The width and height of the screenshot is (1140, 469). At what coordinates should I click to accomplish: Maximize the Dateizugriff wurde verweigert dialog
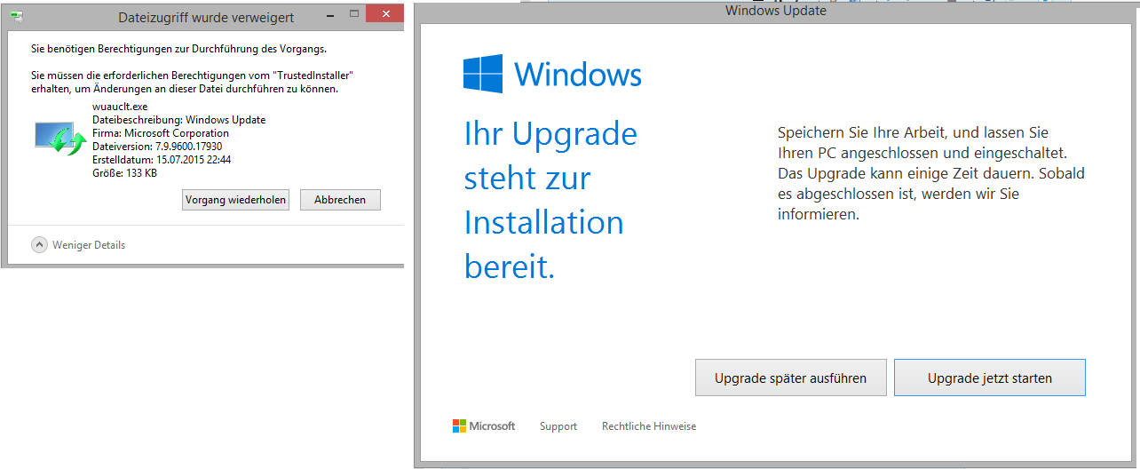pos(353,14)
